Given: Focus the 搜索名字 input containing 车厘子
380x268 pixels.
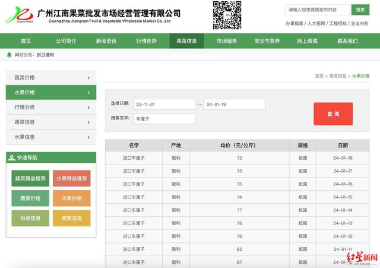Looking at the screenshot, I should coord(164,118).
